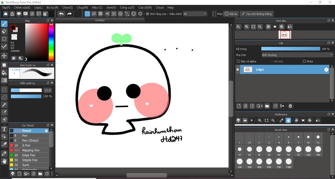Delete layer using the trash icon
Screen dimensions: 335x179
pos(290,106)
